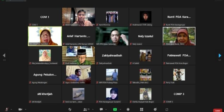Click 'Arief Hartanto_LPB Sleman MDMC' name label

click(x=79, y=44)
